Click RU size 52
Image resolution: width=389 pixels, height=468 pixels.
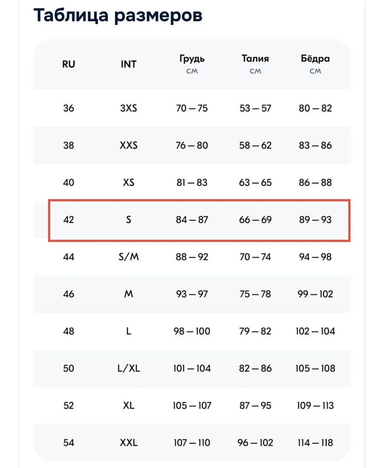(68, 406)
